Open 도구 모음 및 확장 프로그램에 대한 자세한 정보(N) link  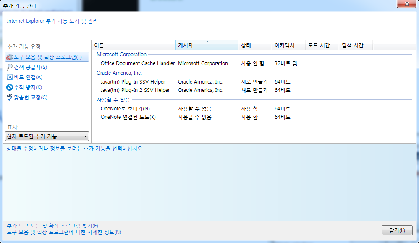[64, 232]
